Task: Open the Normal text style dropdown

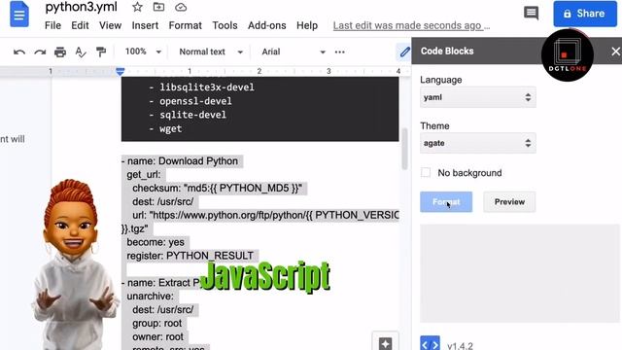Action: pyautogui.click(x=211, y=52)
